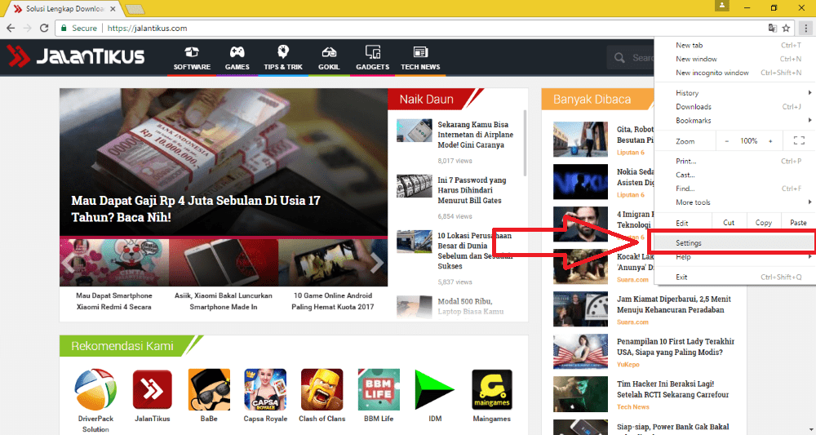Screen dimensions: 816x435
Task: Click the Solusi Lengkap Download browser tab
Action: point(64,9)
